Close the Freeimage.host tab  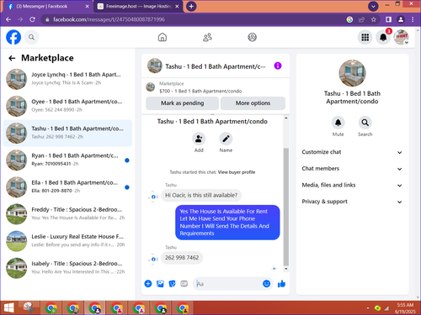click(177, 7)
